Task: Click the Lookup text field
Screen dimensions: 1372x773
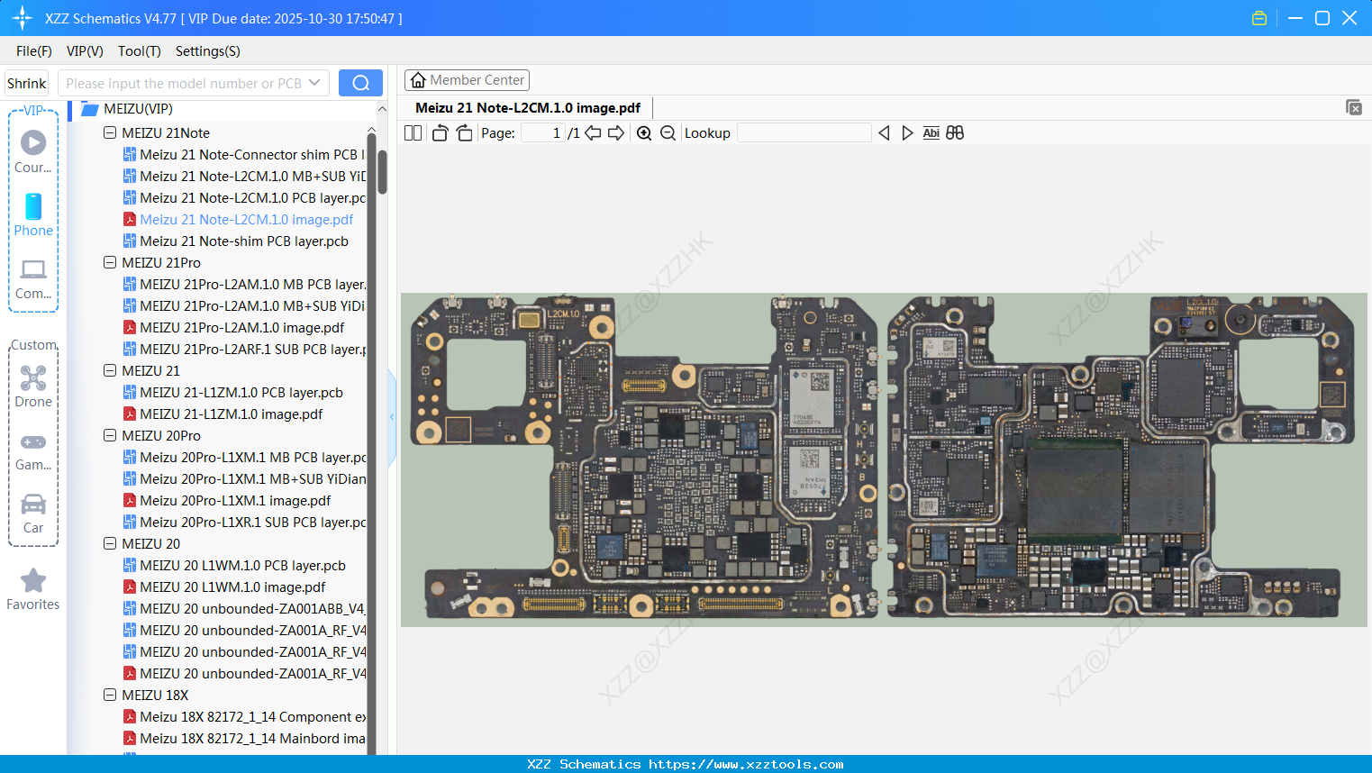Action: point(804,133)
